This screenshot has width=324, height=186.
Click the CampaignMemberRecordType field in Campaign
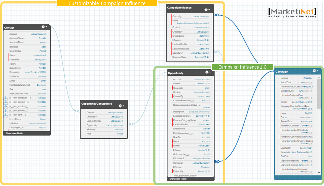(297, 108)
